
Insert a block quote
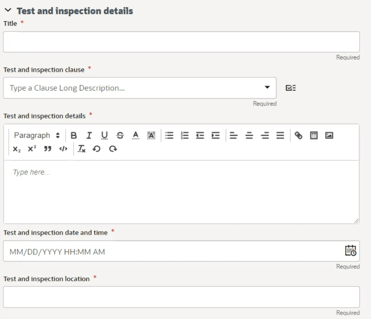click(x=47, y=149)
